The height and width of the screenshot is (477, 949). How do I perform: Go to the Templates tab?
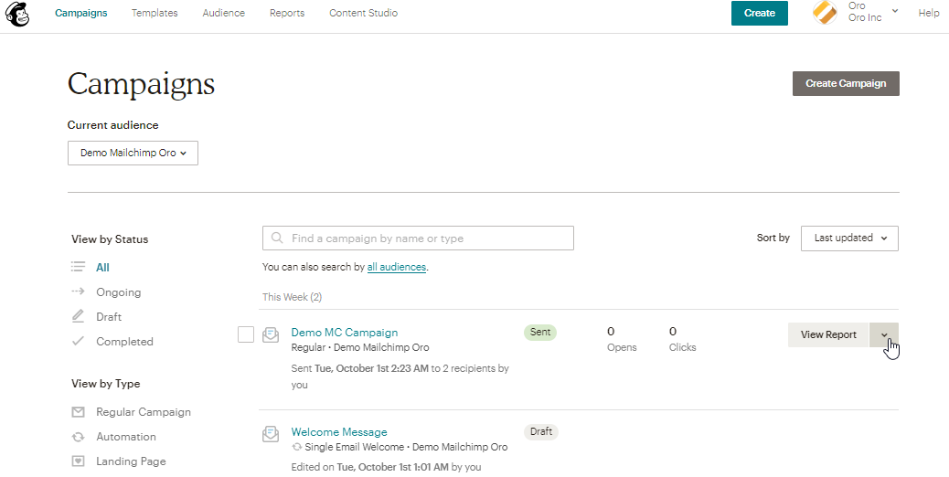click(155, 14)
